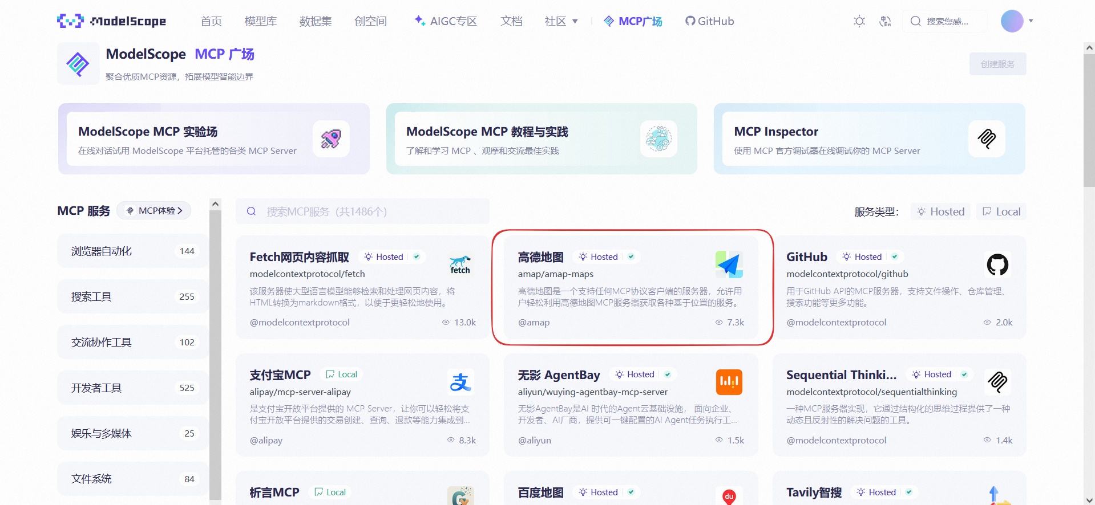Select the 文件系统 category
This screenshot has width=1095, height=505.
(x=132, y=479)
